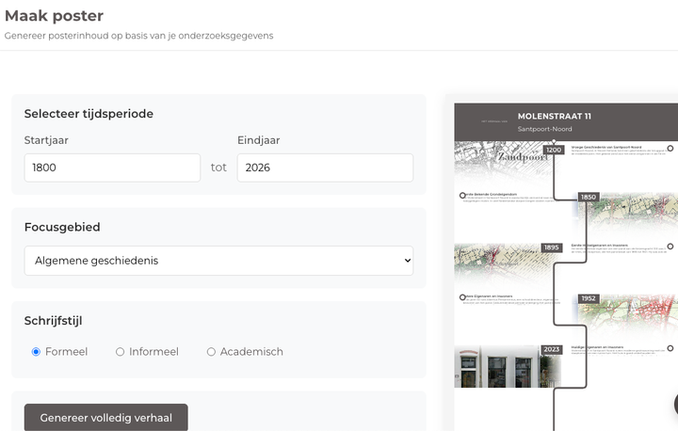Click the Eindjaar label
Screen dimensions: 678x431
pyautogui.click(x=259, y=140)
